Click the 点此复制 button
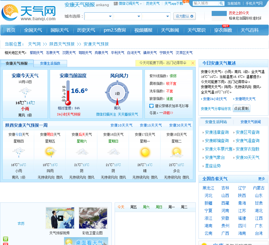Viewport: 269px width, 245px height. [x=241, y=108]
